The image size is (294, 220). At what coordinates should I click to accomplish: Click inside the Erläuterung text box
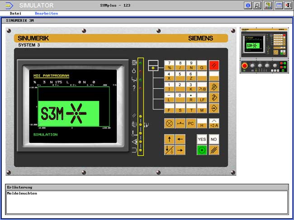point(147,202)
